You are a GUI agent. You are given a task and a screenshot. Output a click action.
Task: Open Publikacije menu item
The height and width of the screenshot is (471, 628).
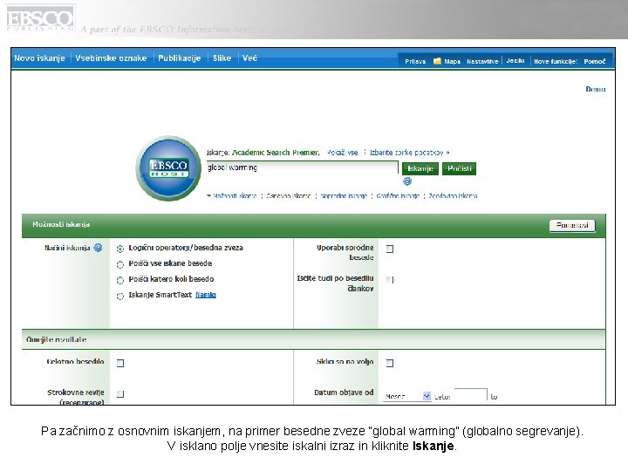click(x=179, y=58)
